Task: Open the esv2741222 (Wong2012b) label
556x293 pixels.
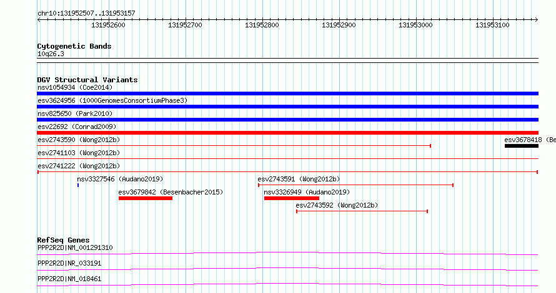Action: coord(79,166)
